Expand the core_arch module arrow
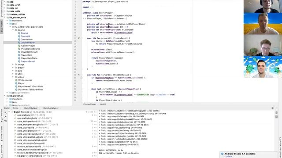Image resolution: width=282 pixels, height=158 pixels. point(4,5)
